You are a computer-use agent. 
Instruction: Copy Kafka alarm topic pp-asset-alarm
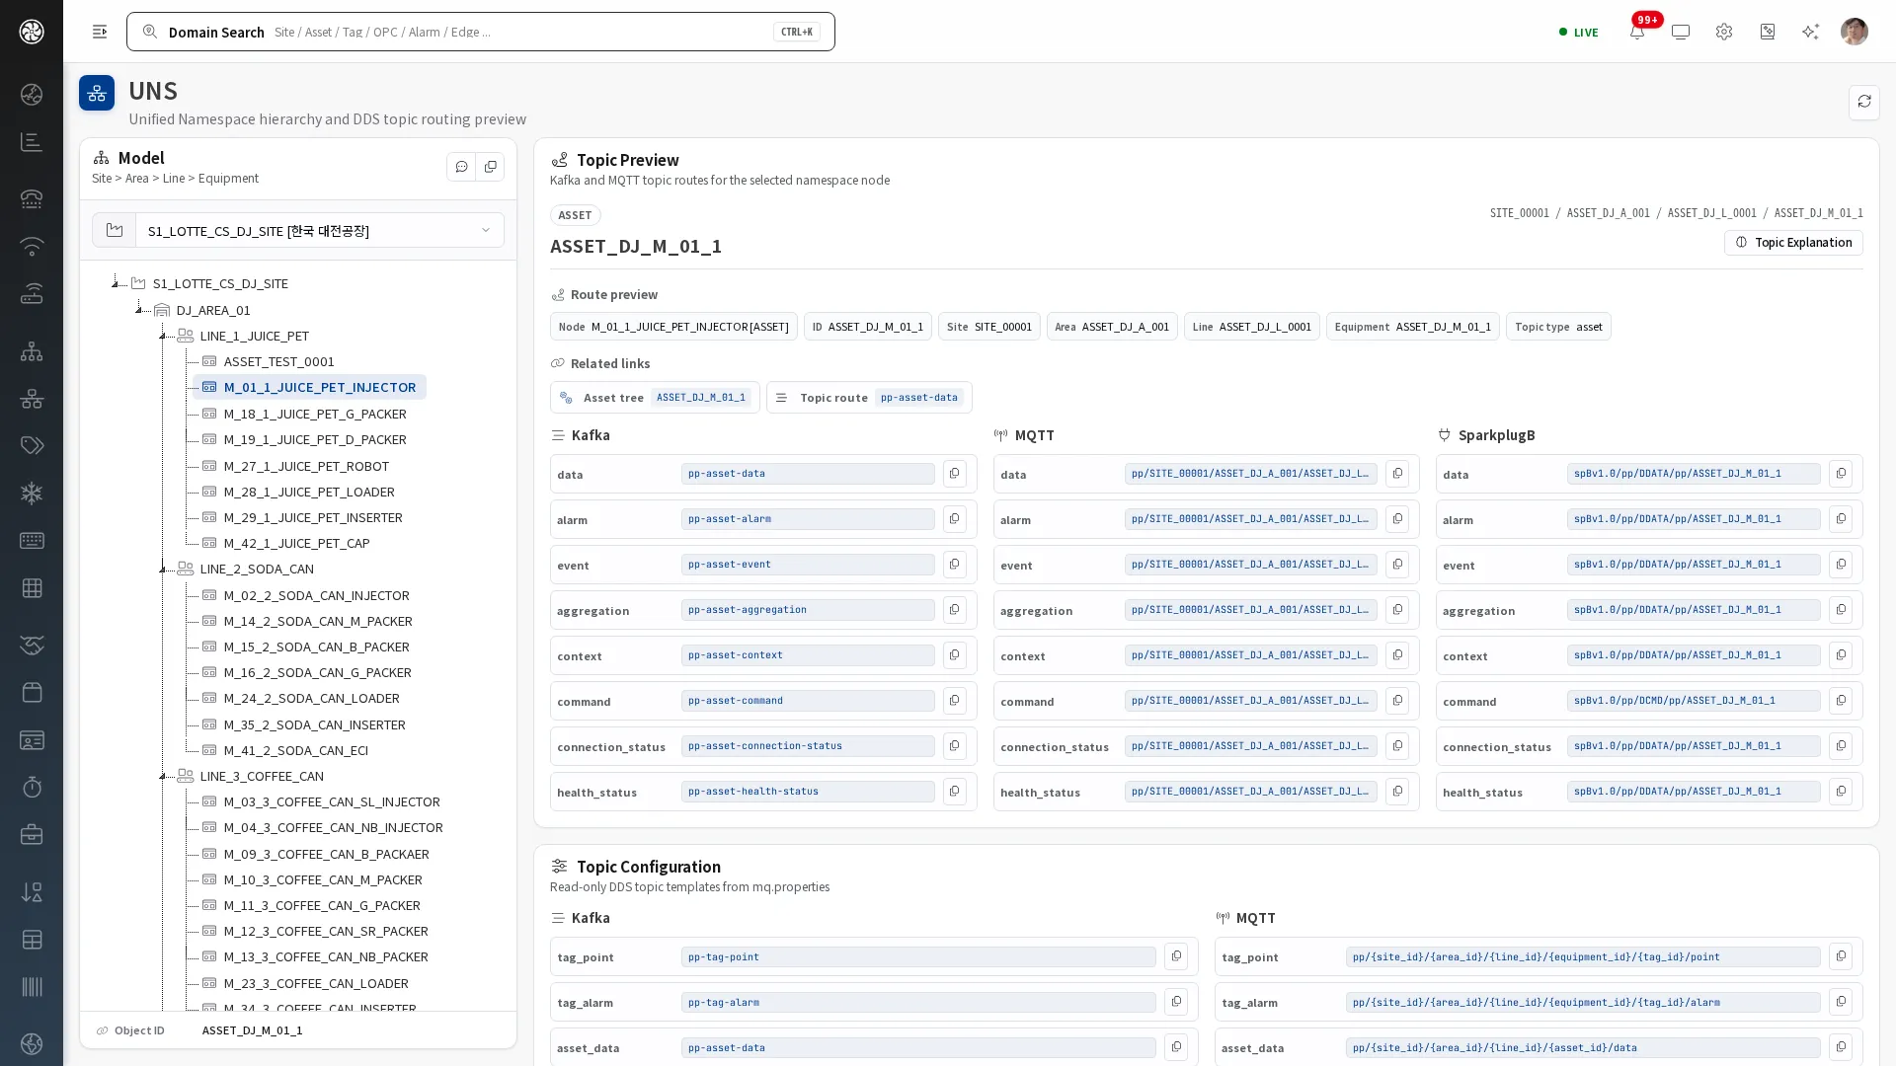[x=954, y=519]
